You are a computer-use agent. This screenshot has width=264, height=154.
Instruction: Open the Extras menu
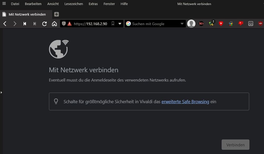tap(93, 4)
